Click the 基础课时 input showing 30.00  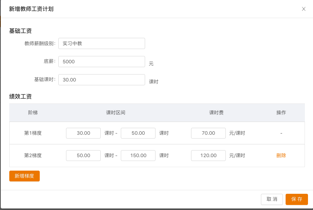[102, 80]
